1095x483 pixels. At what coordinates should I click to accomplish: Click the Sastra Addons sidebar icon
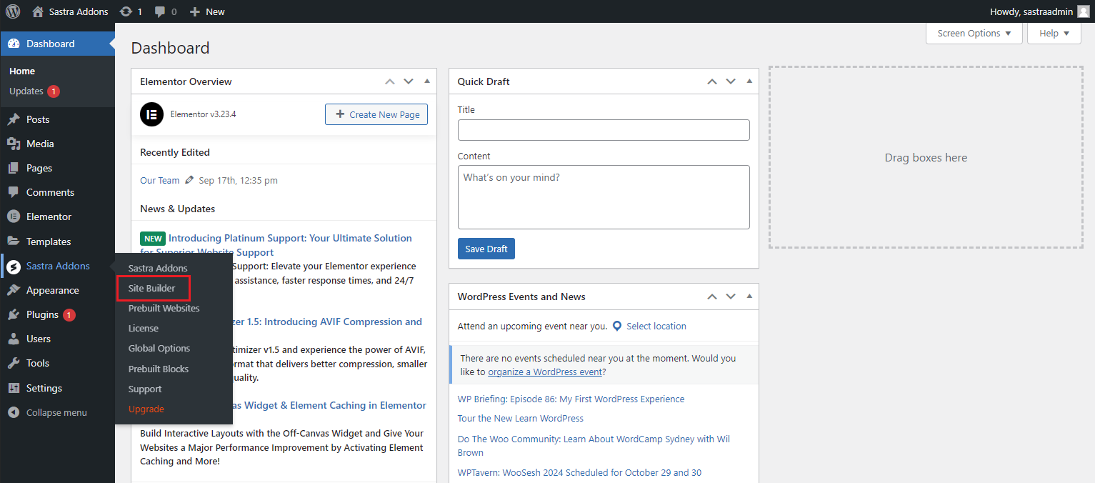click(13, 267)
